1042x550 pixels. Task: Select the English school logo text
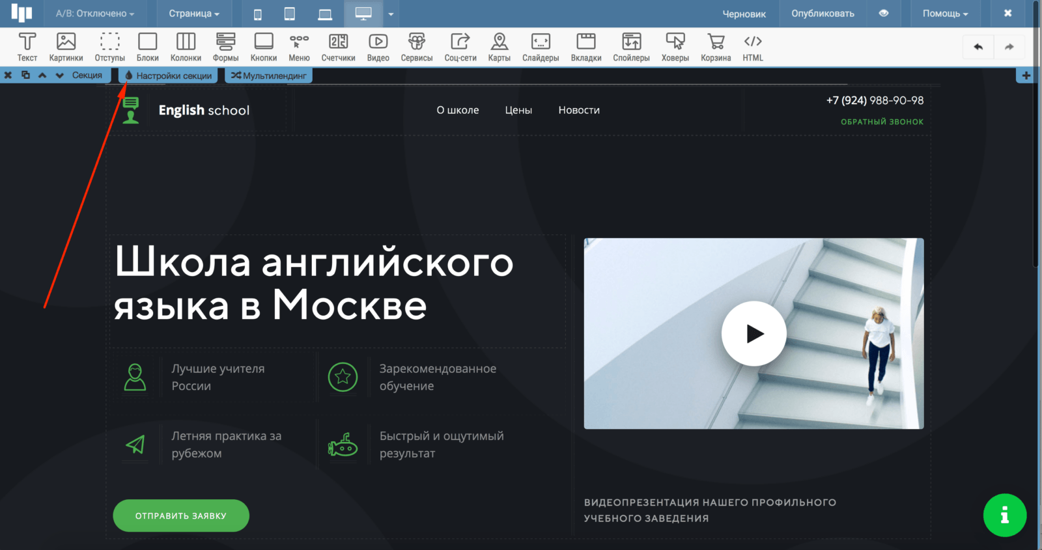click(x=204, y=110)
